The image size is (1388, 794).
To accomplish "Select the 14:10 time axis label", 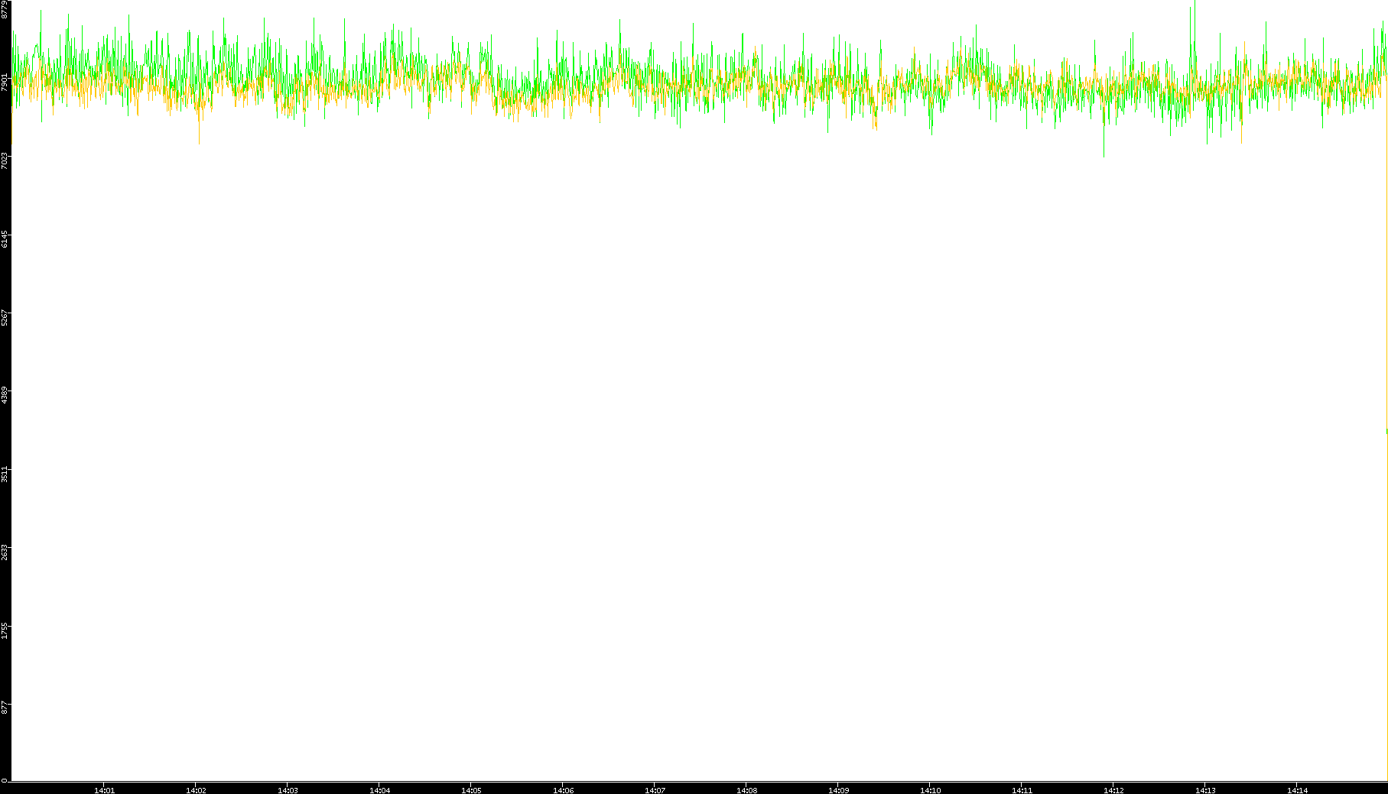I will tap(930, 790).
